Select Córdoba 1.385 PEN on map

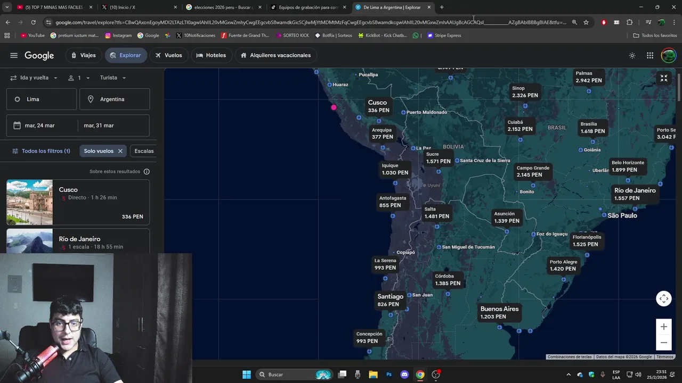click(x=447, y=280)
